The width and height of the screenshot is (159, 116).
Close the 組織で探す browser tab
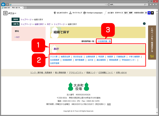(x=22, y=8)
